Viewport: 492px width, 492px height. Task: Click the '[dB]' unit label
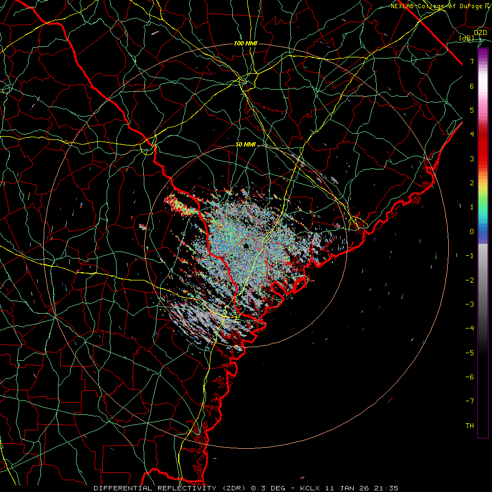[466, 38]
